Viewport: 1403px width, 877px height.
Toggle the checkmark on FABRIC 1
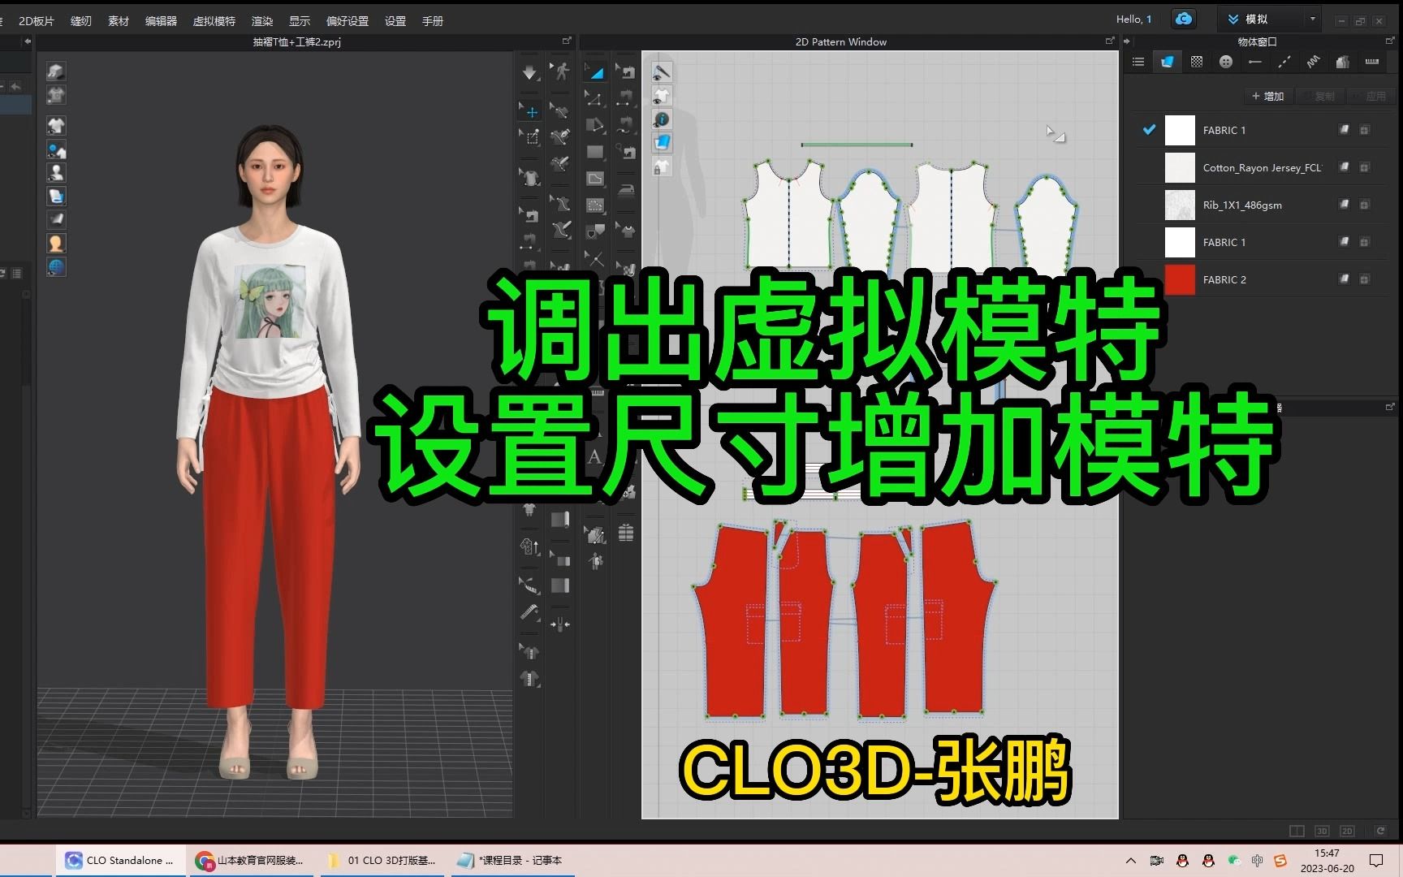click(1148, 130)
